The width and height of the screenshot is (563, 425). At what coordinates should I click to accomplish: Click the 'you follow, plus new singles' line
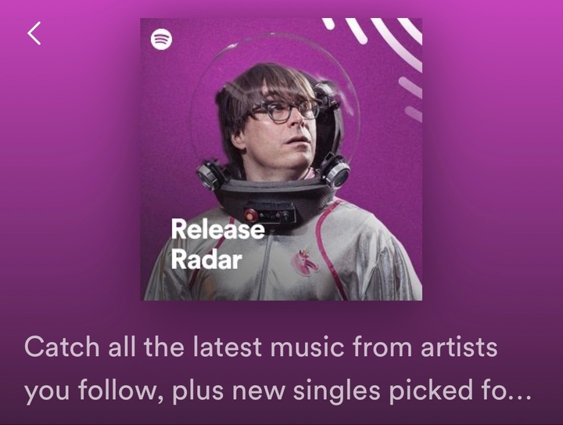point(278,391)
